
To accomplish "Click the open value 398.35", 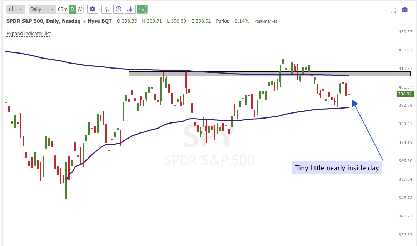I will [x=129, y=21].
